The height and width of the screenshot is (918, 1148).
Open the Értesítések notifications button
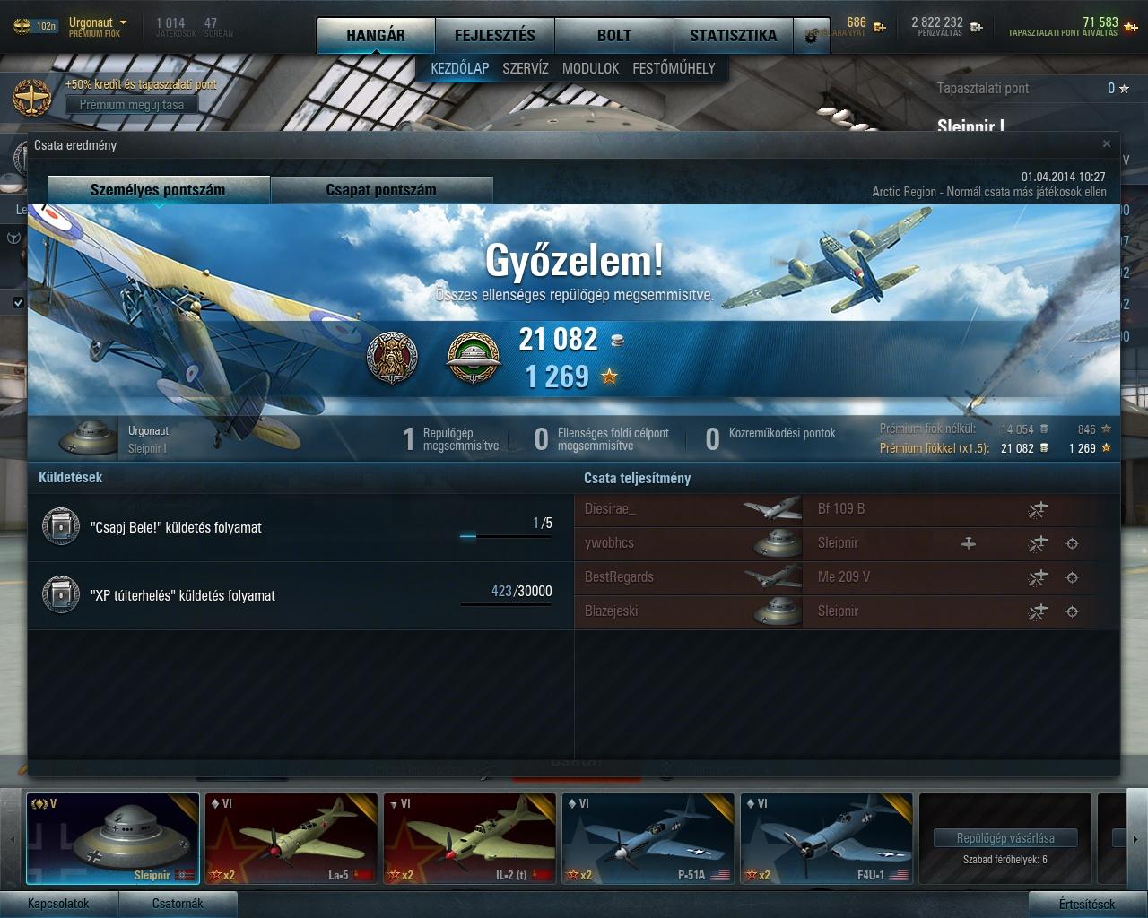1088,904
